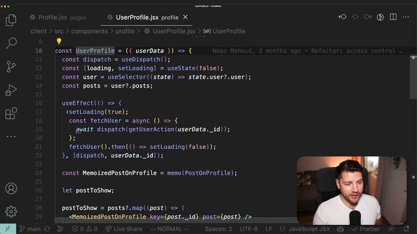Close the UserProfile.jsx tab

[x=185, y=18]
